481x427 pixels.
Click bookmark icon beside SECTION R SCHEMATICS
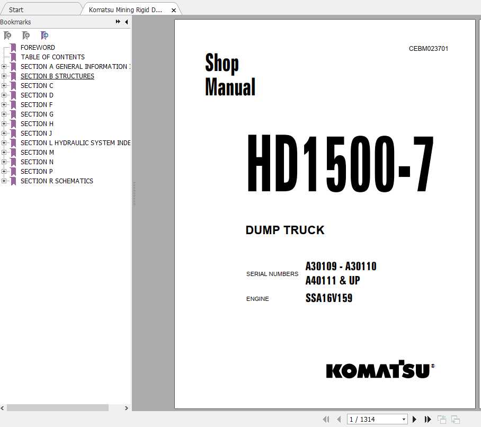click(x=13, y=181)
